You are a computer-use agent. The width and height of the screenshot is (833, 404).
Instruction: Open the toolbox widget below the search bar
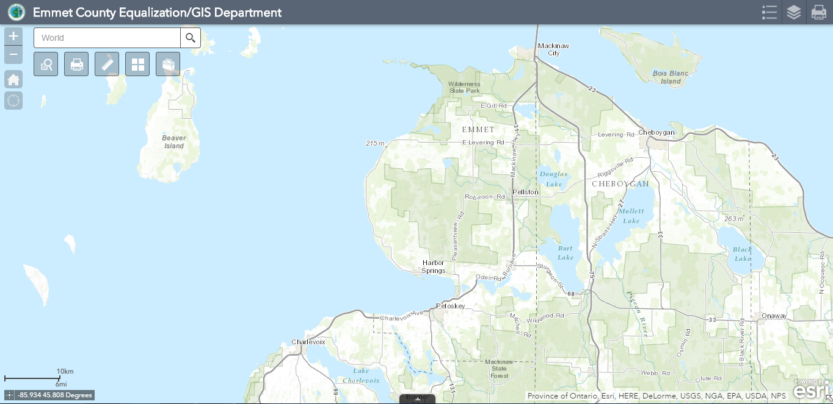[x=168, y=63]
